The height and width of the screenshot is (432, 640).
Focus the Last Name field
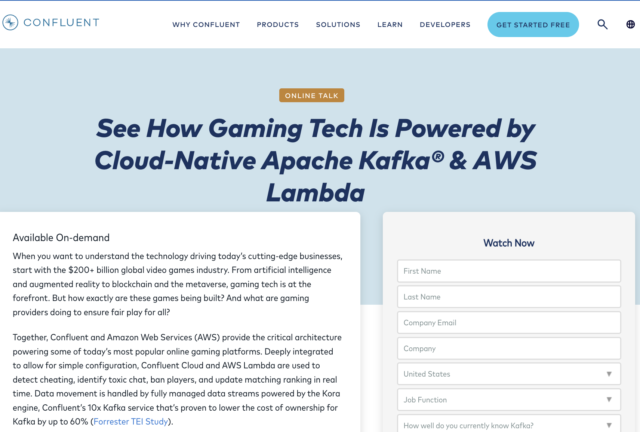[509, 297]
